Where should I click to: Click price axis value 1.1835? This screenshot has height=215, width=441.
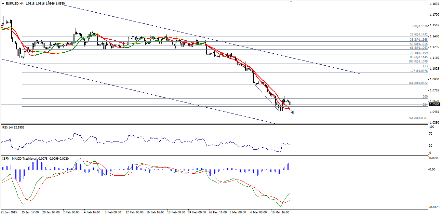(x=434, y=4)
